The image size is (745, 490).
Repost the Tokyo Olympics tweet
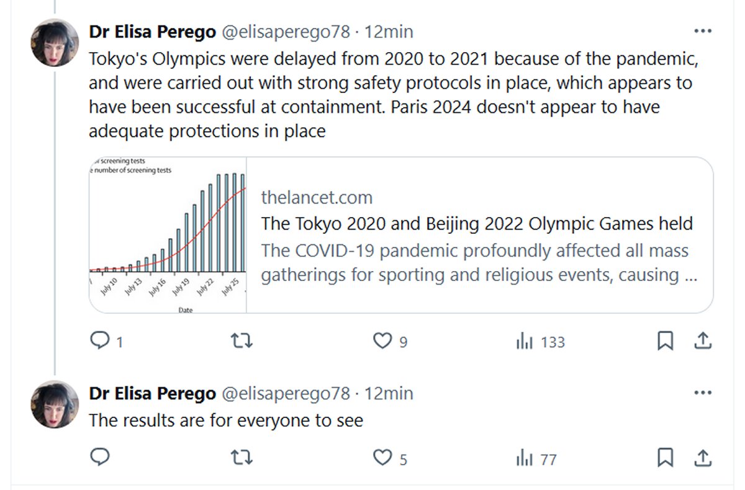(x=242, y=341)
